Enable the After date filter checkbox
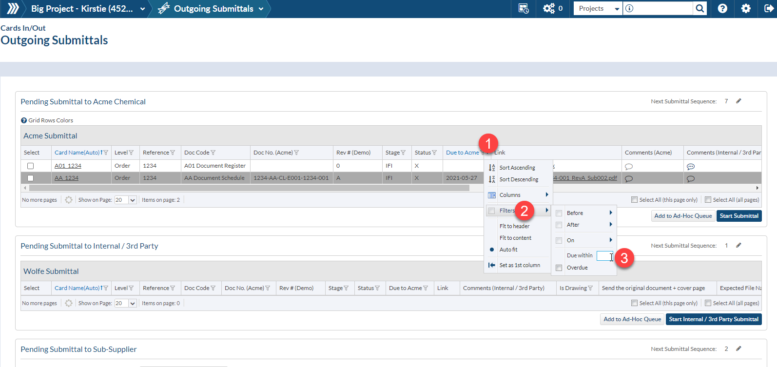The image size is (777, 367). coord(559,225)
